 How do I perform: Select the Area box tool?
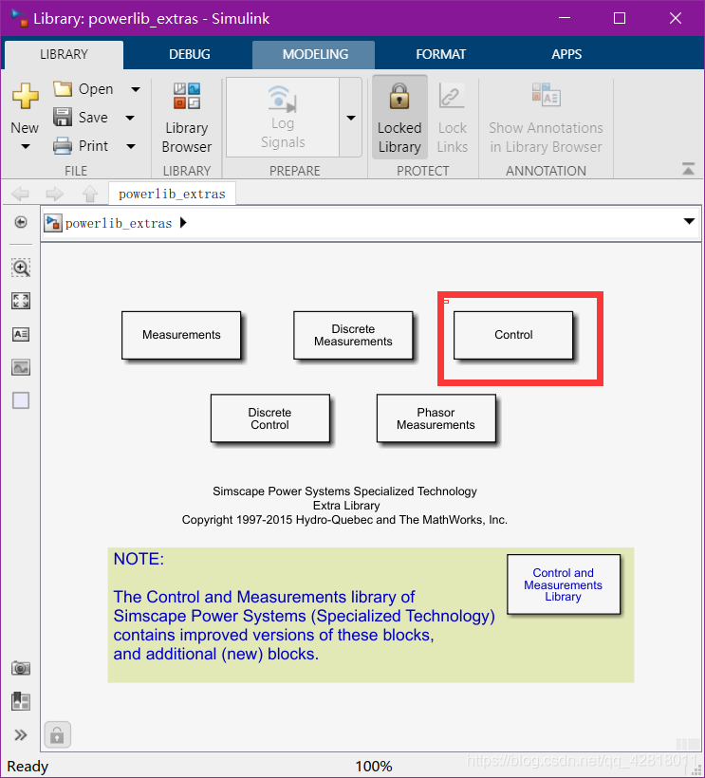click(21, 400)
